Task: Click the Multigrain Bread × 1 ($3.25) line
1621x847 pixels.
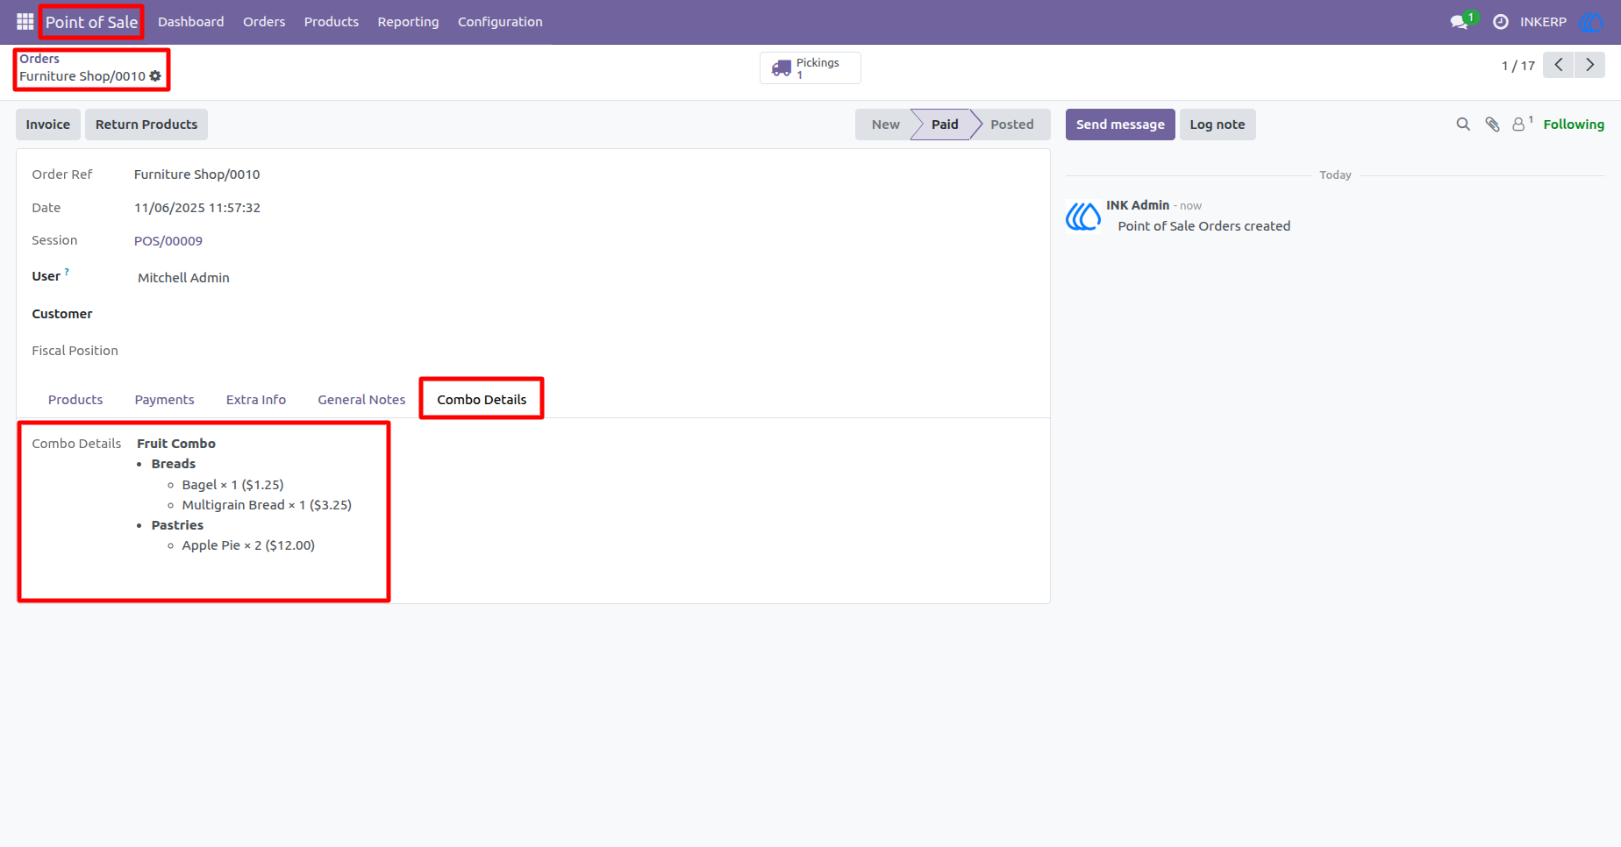Action: tap(267, 505)
